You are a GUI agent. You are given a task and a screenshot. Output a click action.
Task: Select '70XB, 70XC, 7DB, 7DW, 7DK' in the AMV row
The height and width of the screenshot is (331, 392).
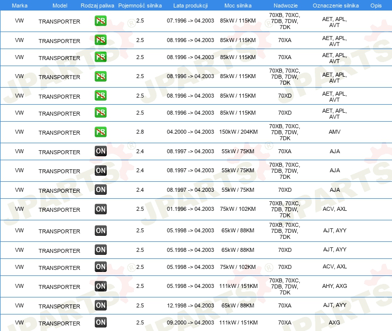click(x=285, y=132)
